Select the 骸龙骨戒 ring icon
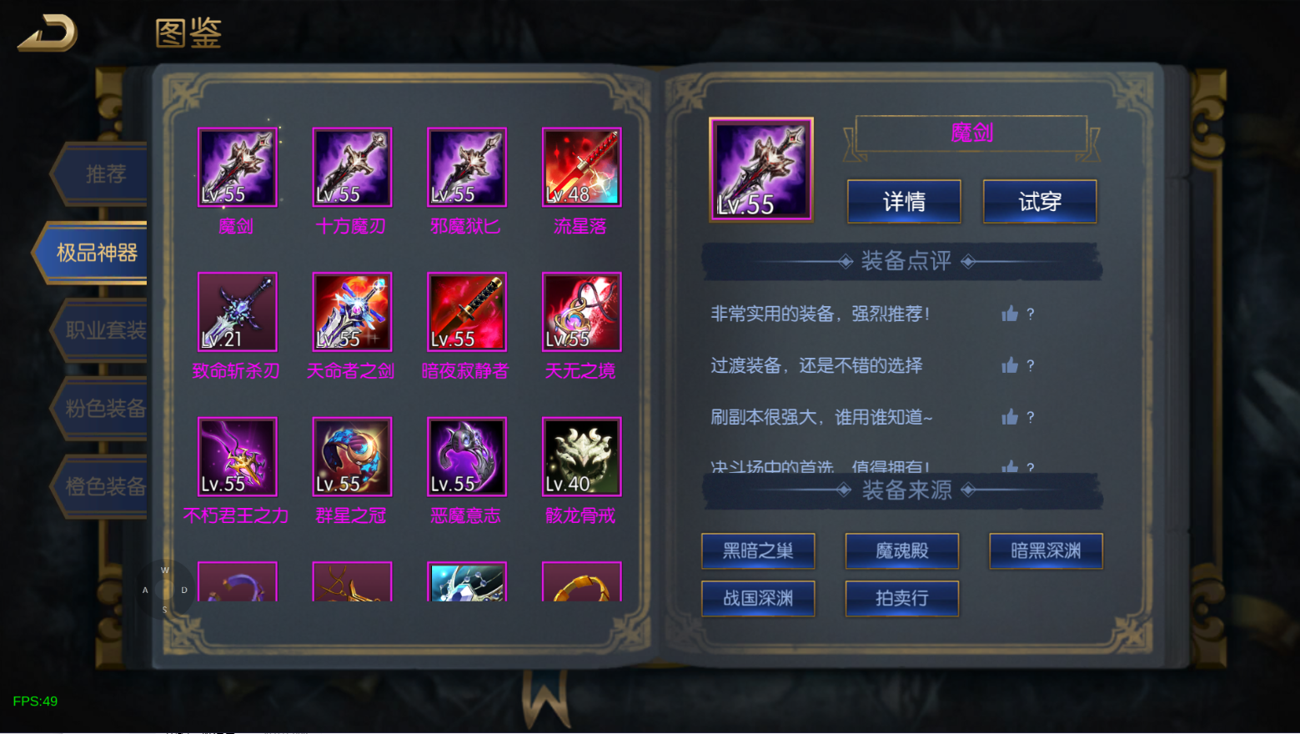Screen dimensions: 1300x734 coord(582,457)
